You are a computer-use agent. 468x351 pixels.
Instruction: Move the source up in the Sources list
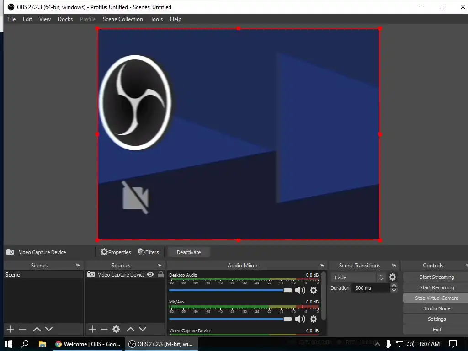pos(131,329)
